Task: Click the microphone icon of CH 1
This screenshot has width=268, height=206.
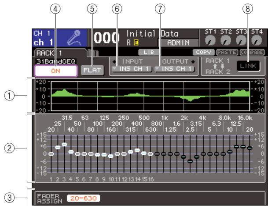Action: point(73,38)
